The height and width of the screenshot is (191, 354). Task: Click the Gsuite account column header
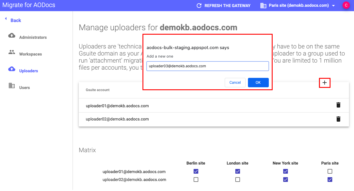[x=98, y=90]
